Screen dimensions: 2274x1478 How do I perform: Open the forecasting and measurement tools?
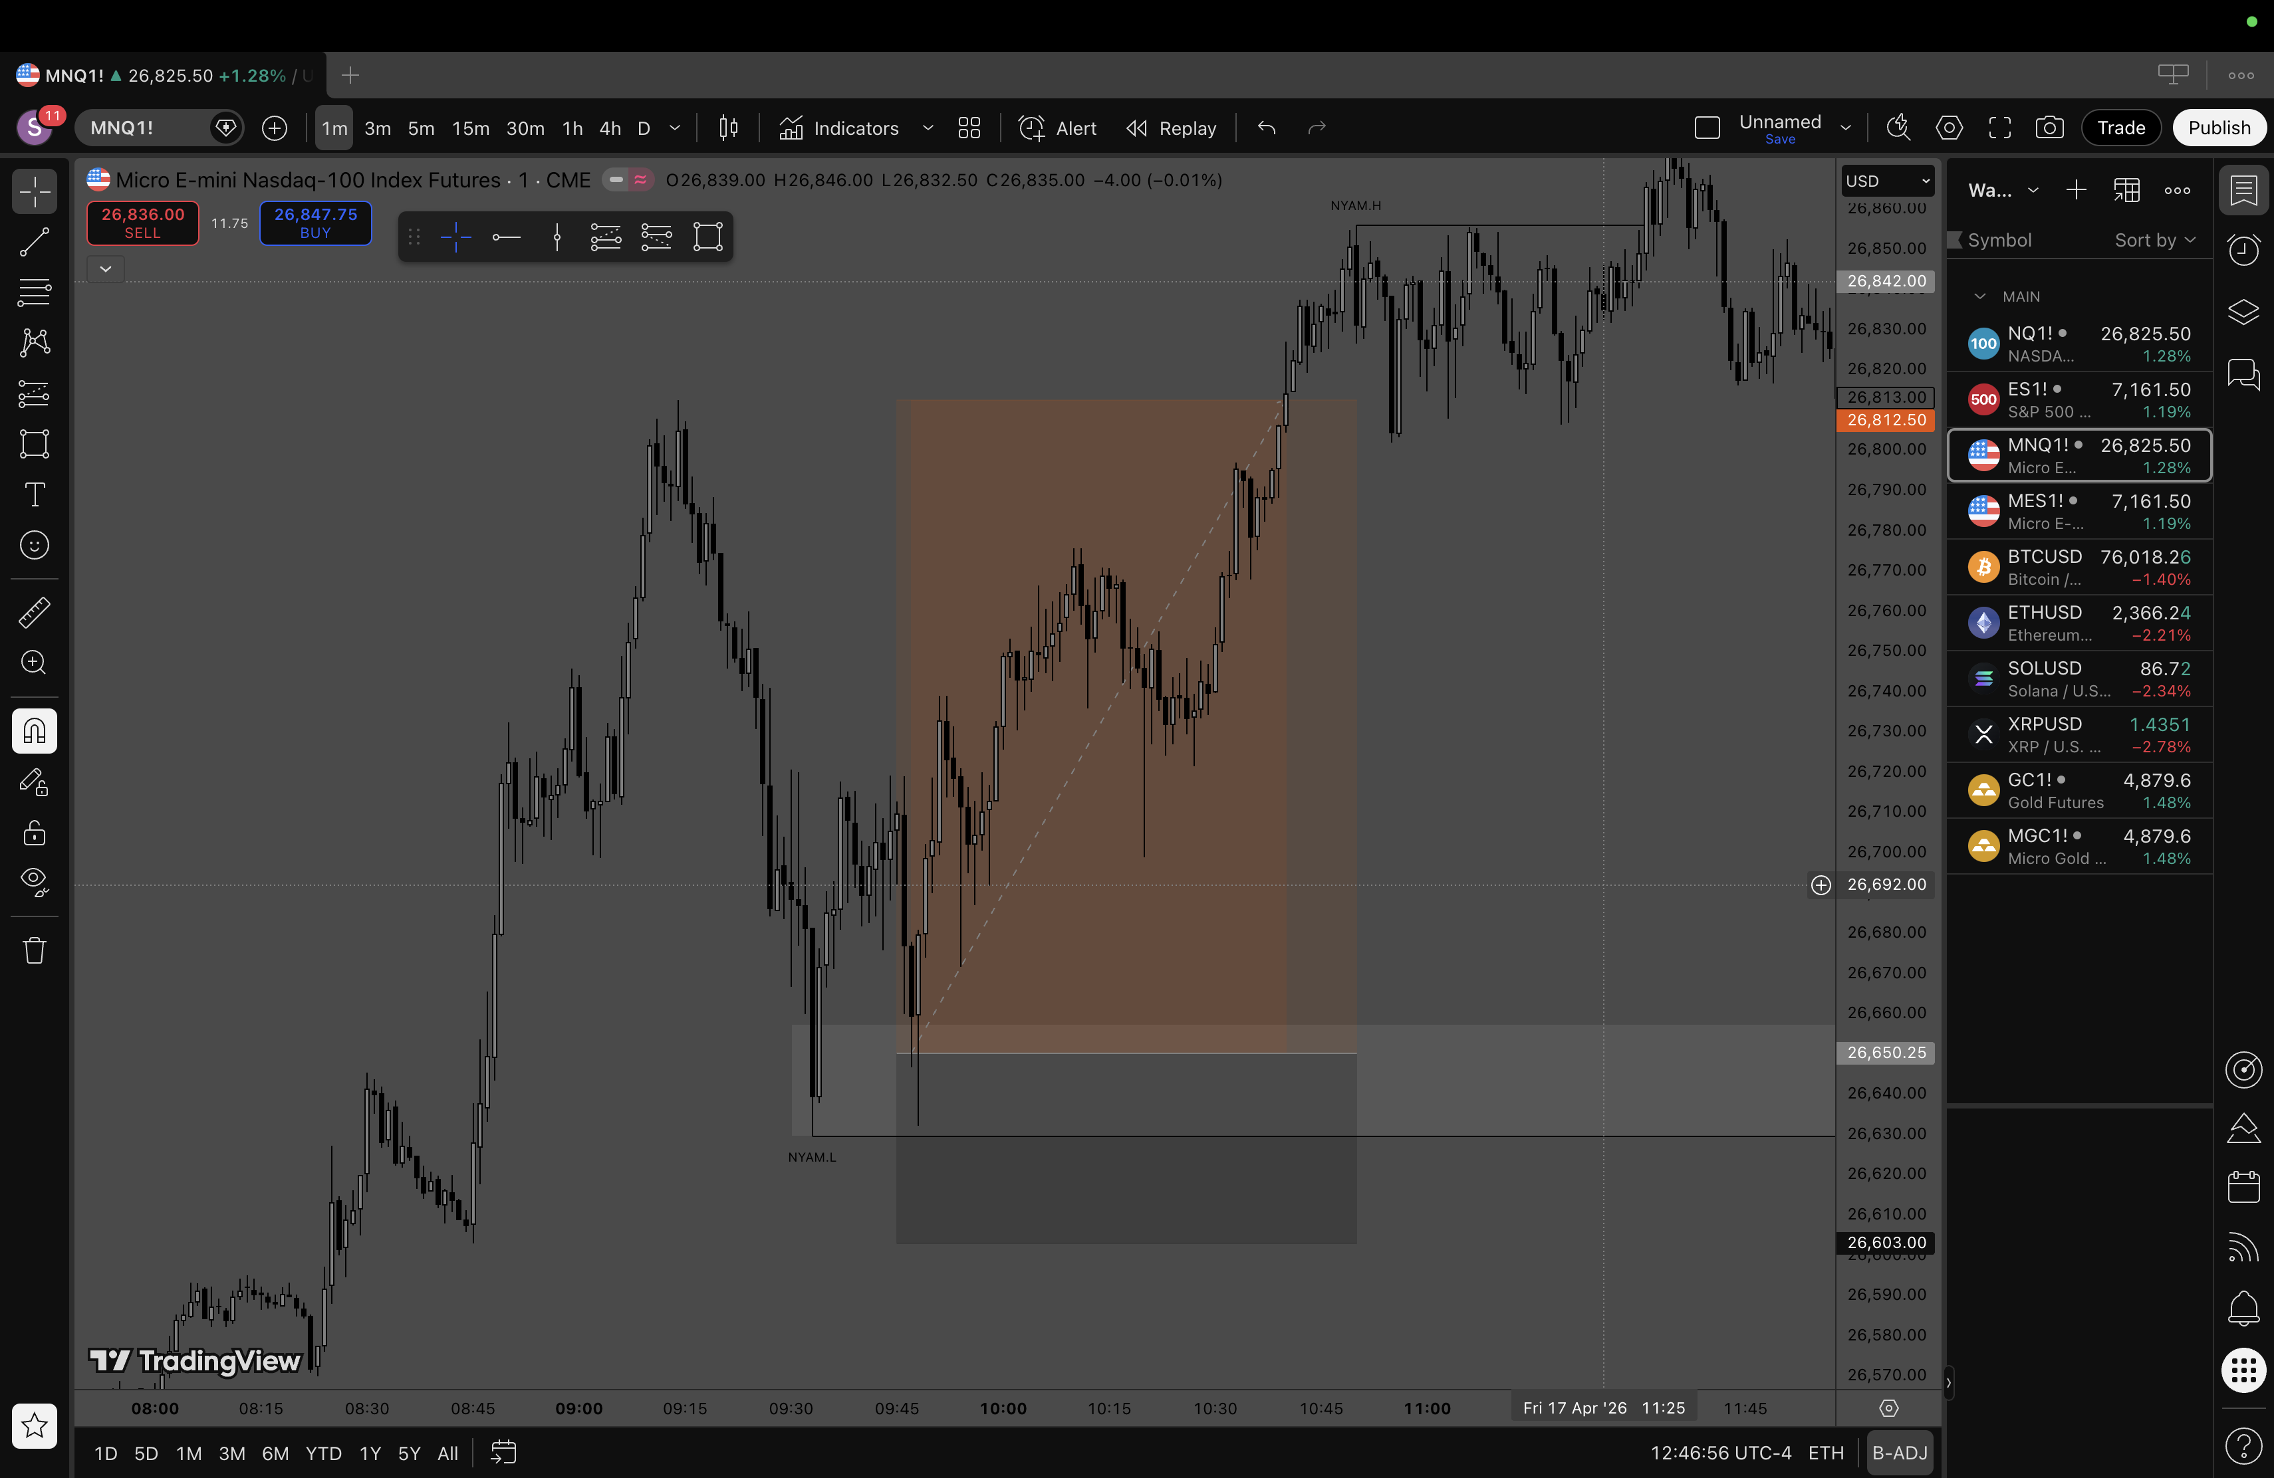(35, 393)
